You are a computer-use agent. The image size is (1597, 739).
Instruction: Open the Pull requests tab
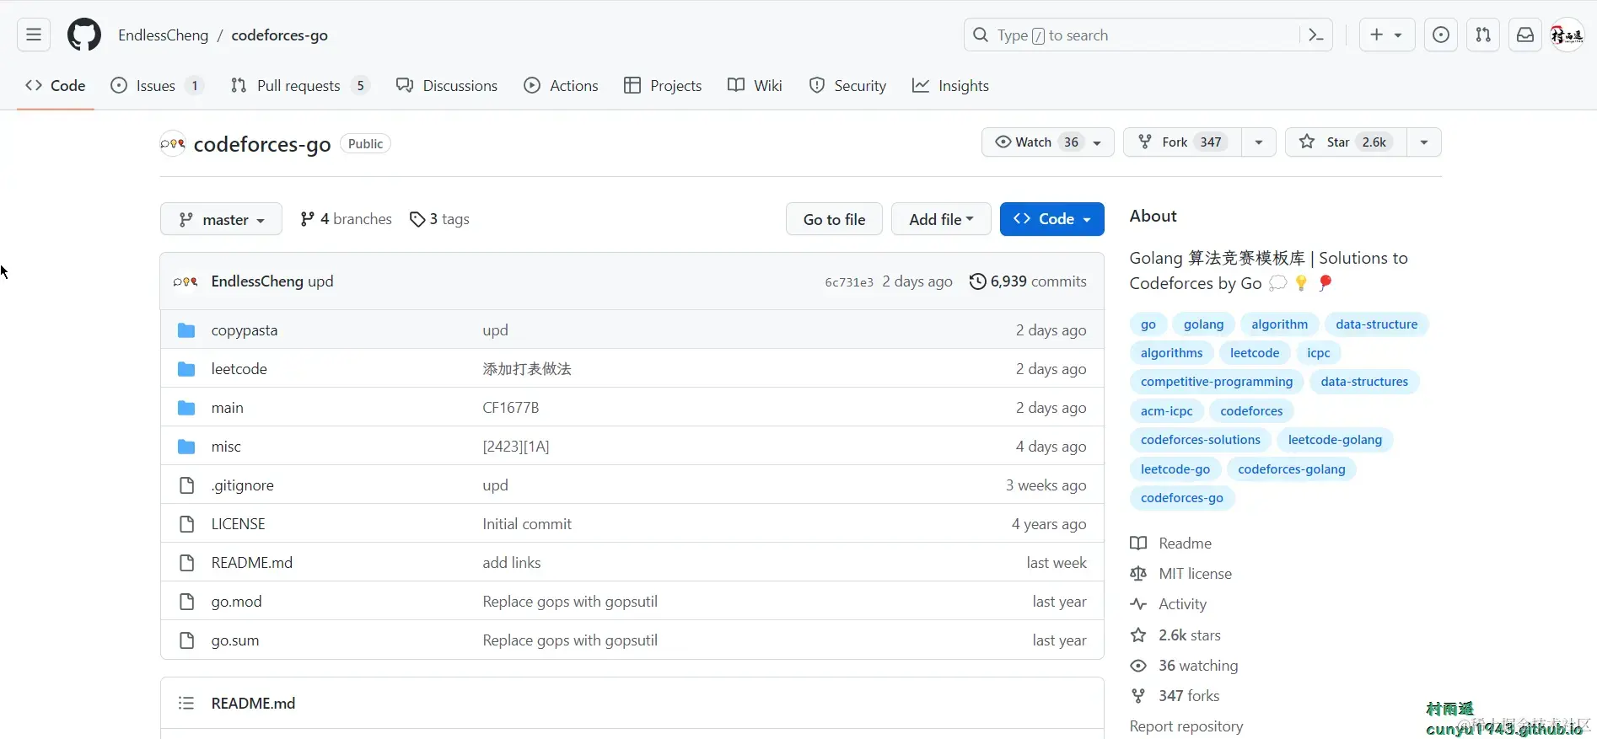click(300, 86)
